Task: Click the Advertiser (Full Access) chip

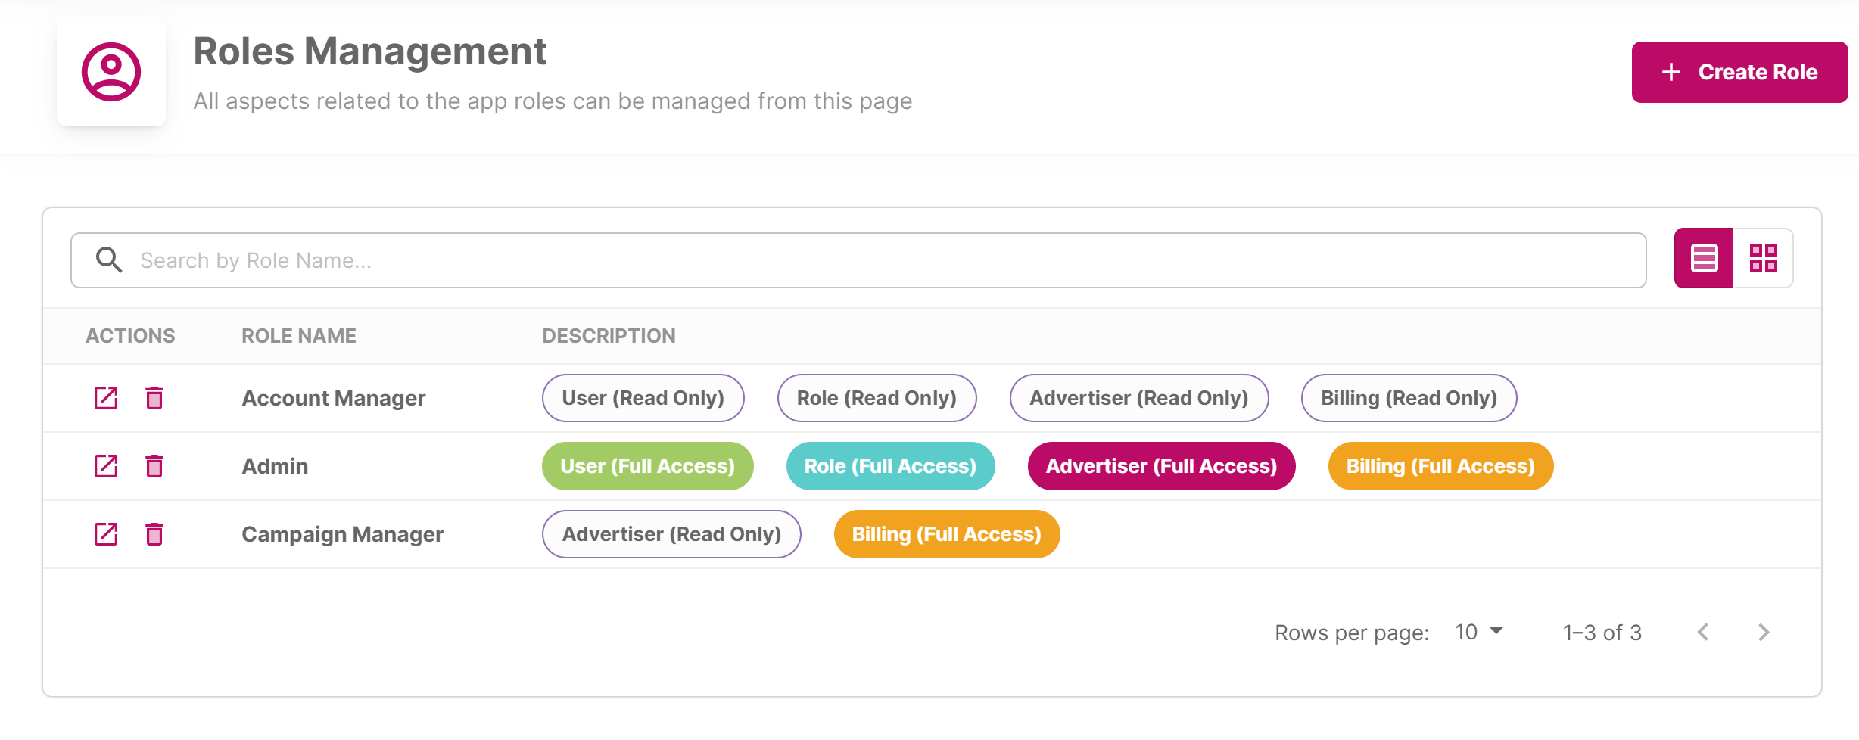Action: [1162, 466]
